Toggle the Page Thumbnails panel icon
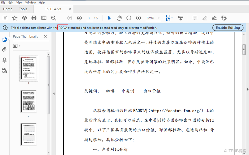This screenshot has height=155, width=249. tap(4, 39)
